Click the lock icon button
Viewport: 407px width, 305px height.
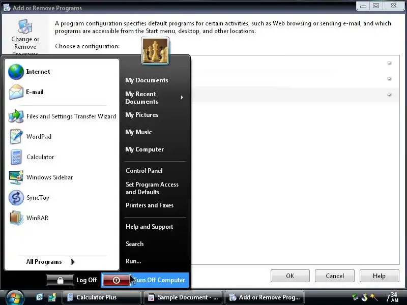[x=60, y=280]
